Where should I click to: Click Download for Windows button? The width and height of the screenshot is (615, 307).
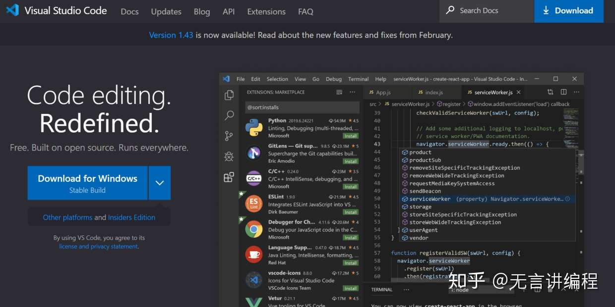tap(87, 183)
